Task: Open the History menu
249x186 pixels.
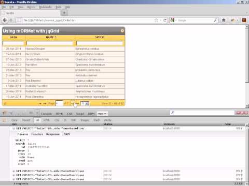Action: 31,7
